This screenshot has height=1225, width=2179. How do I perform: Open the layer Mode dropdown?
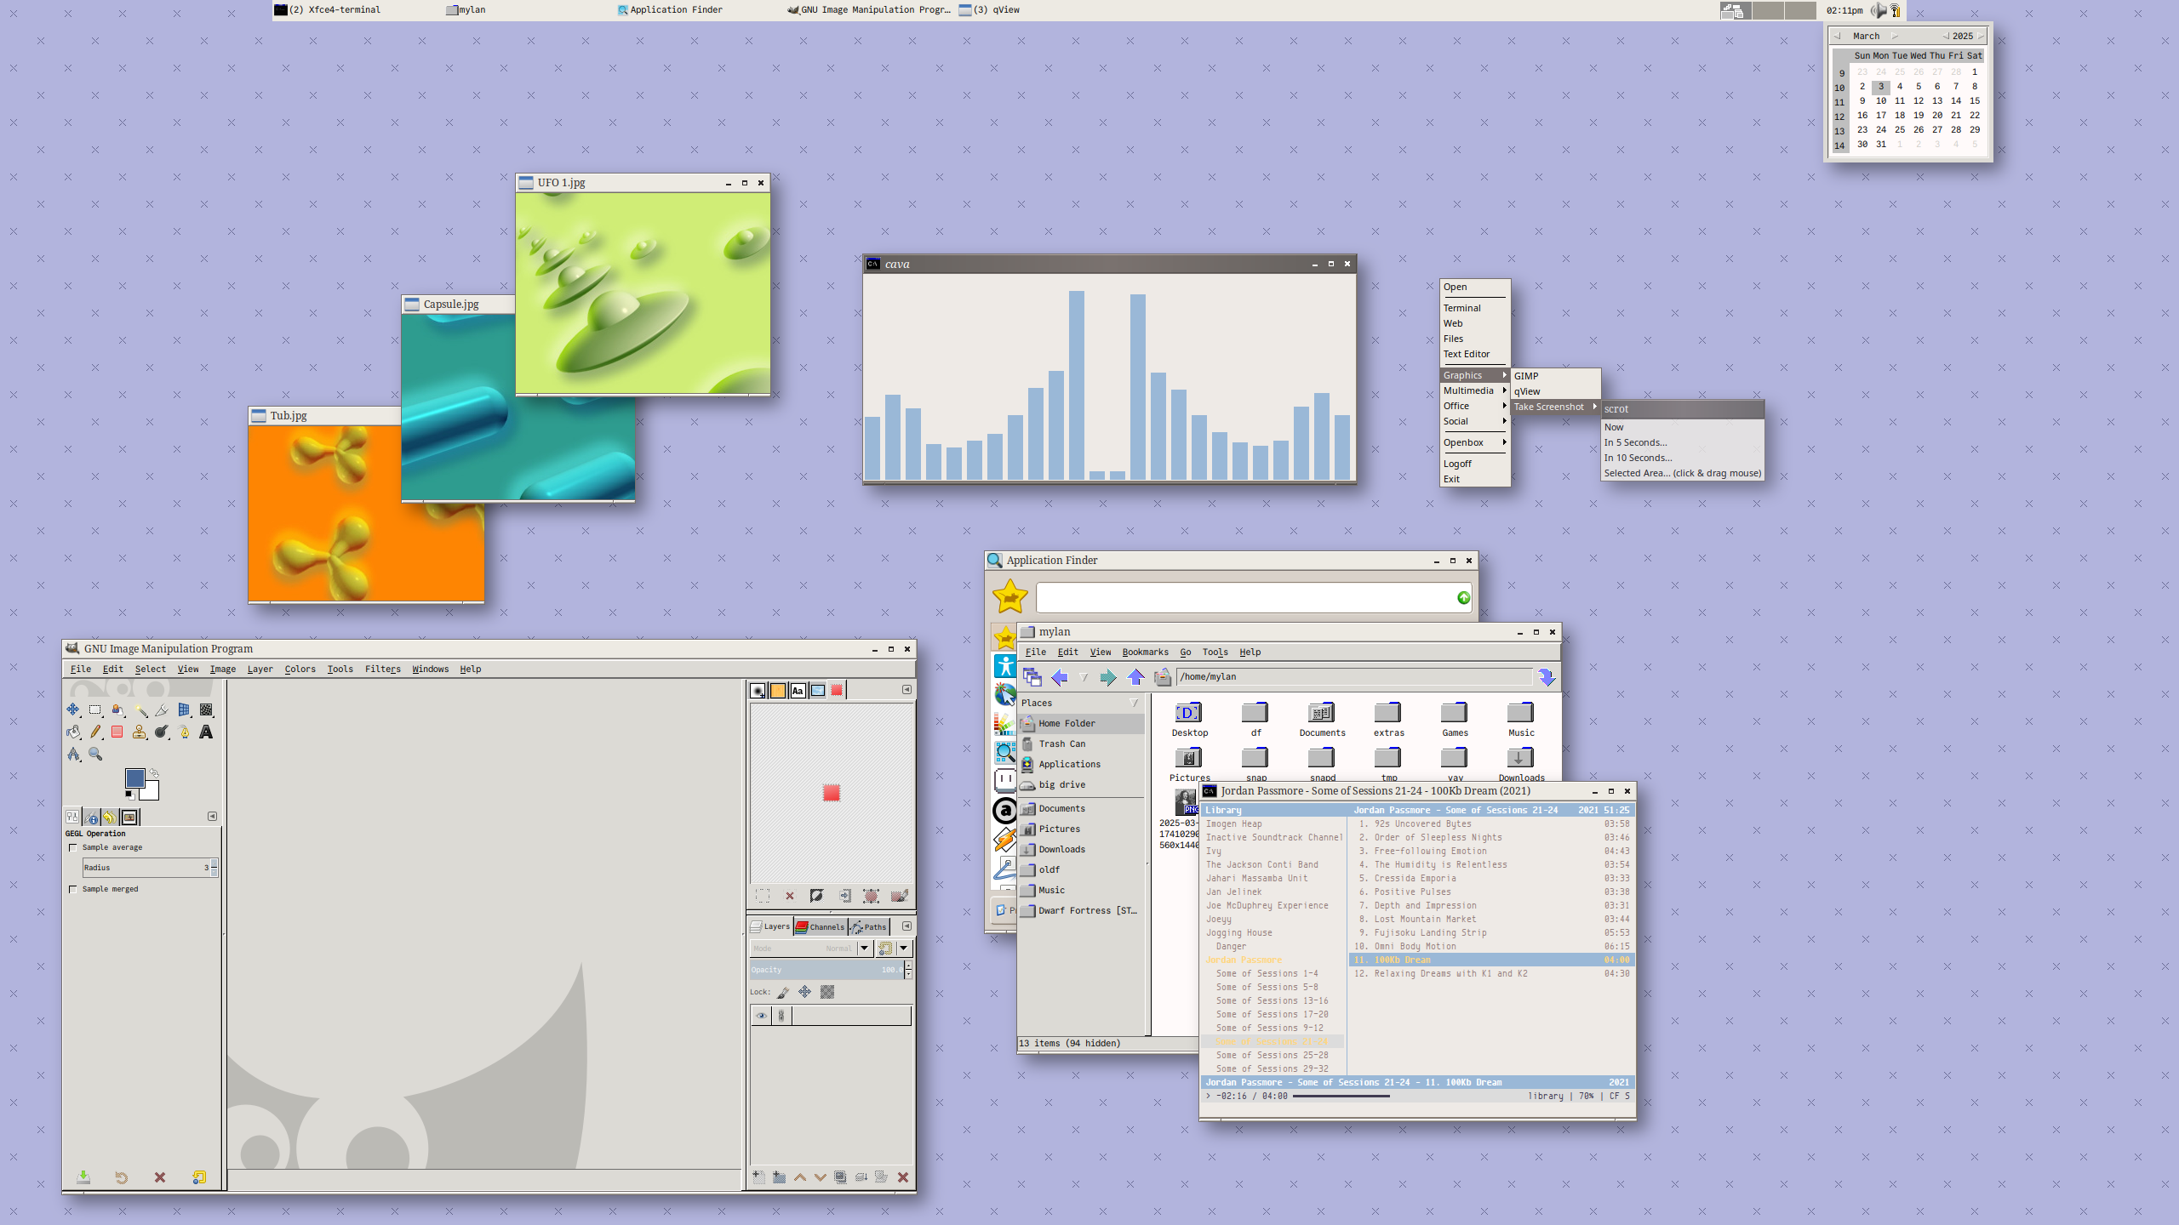[x=864, y=948]
